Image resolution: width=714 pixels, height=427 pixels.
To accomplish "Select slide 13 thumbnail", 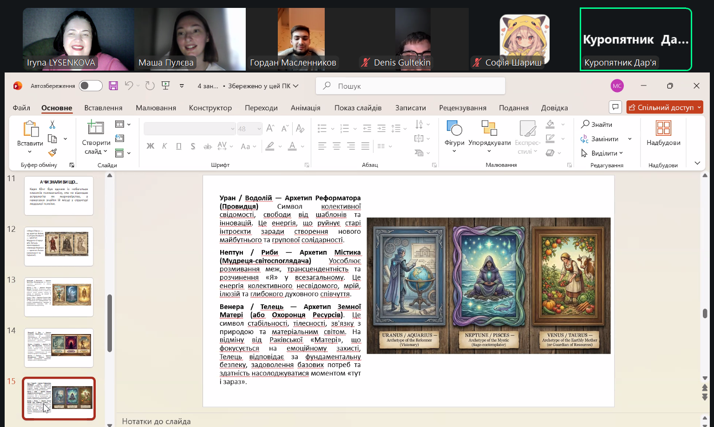I will (x=59, y=297).
